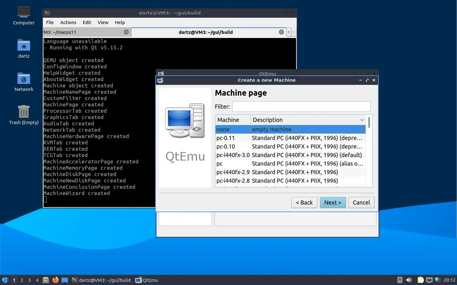457x285 pixels.
Task: Open the terminal View menu
Action: [103, 22]
